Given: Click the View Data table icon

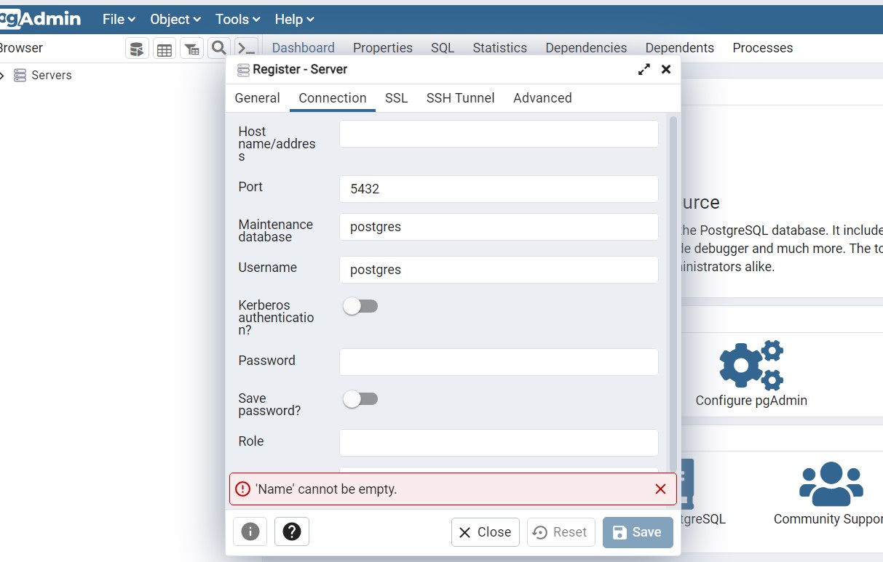Looking at the screenshot, I should (165, 49).
